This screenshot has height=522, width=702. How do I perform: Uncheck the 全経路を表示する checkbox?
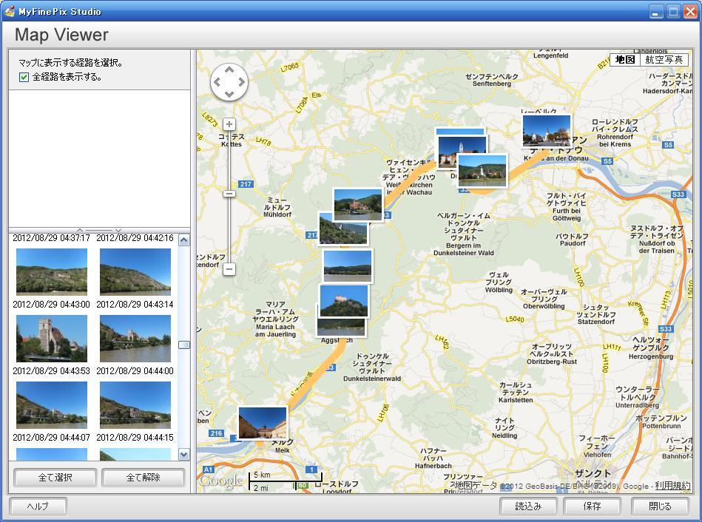coord(24,77)
